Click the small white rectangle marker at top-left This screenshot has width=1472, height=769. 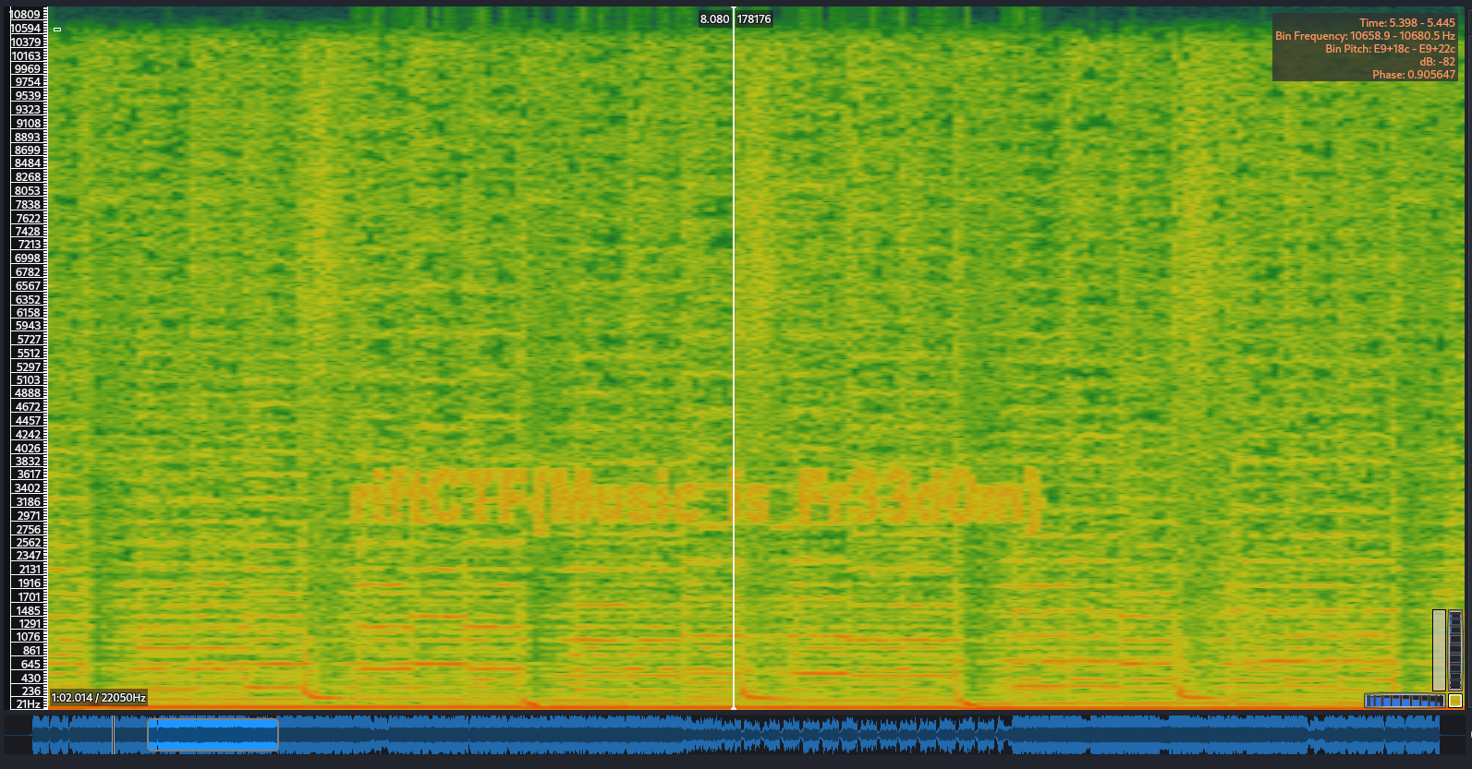(57, 30)
